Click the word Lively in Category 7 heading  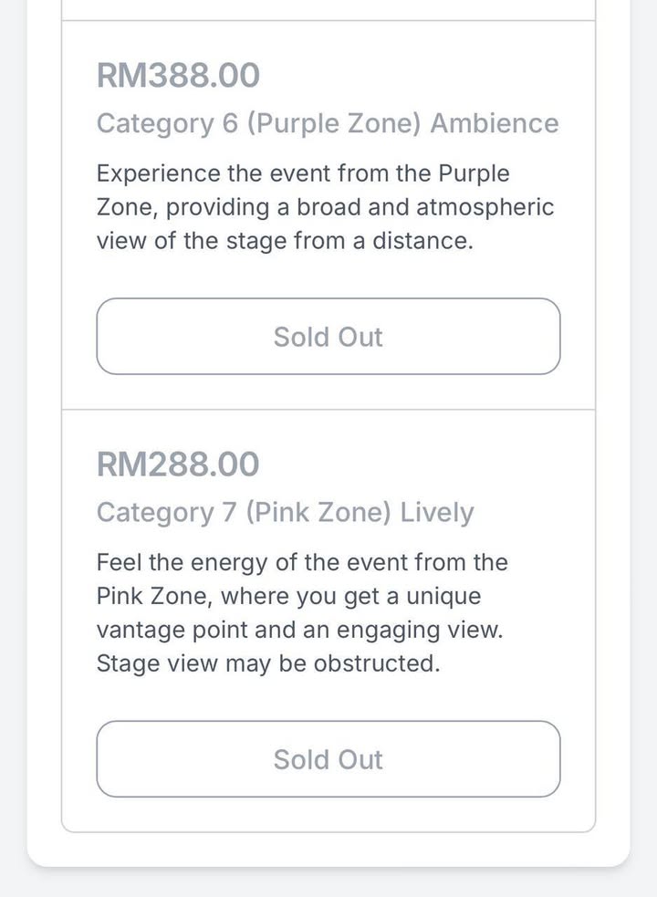436,512
